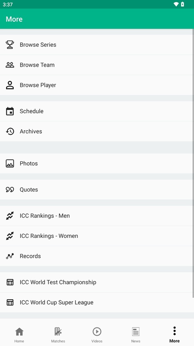Screen dimensions: 194x346
Task: Open the Records list entry
Action: coord(96,256)
